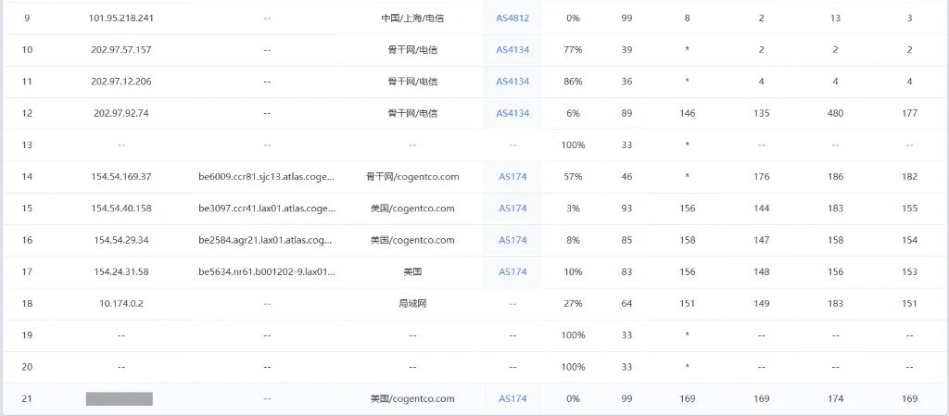Click hostname be3097.ccr41.lax01.atlas.coge...
This screenshot has width=949, height=416.
[x=267, y=208]
